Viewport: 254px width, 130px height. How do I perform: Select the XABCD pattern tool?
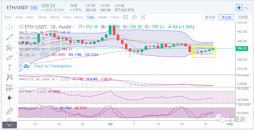click(10, 77)
